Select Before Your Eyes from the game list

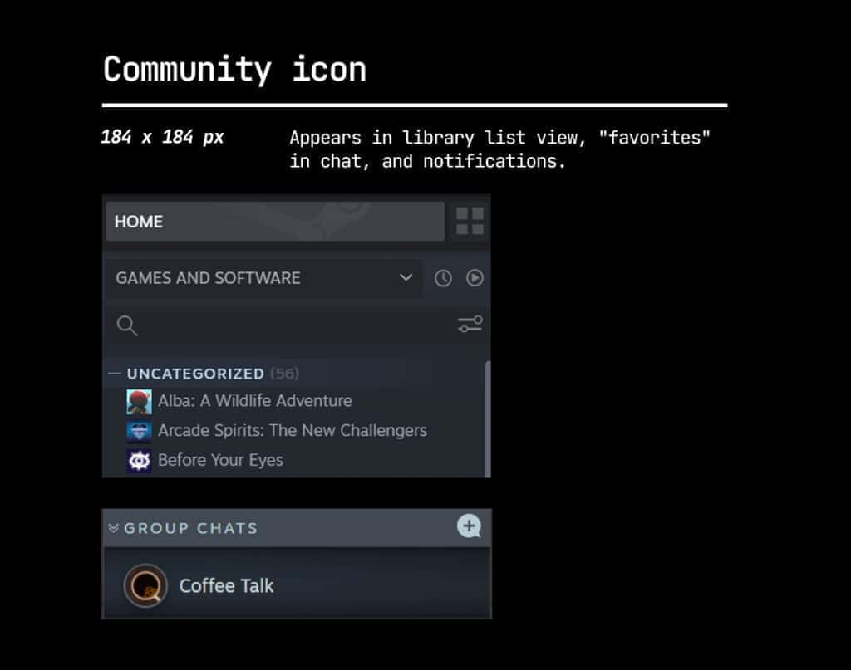point(220,459)
